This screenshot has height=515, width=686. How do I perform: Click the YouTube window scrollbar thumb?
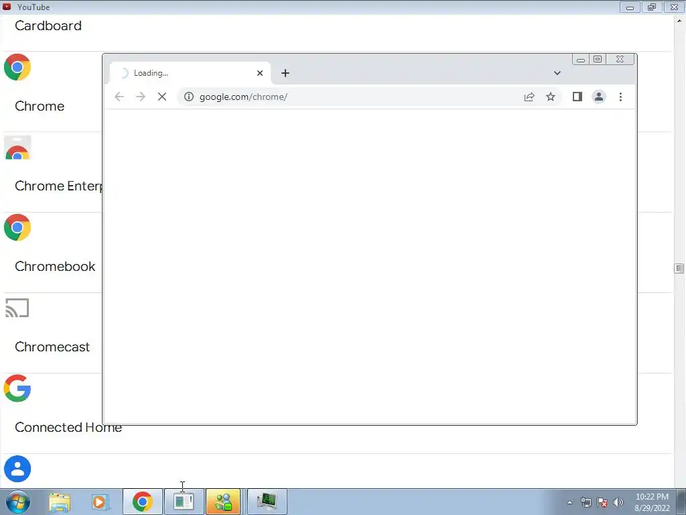(679, 268)
